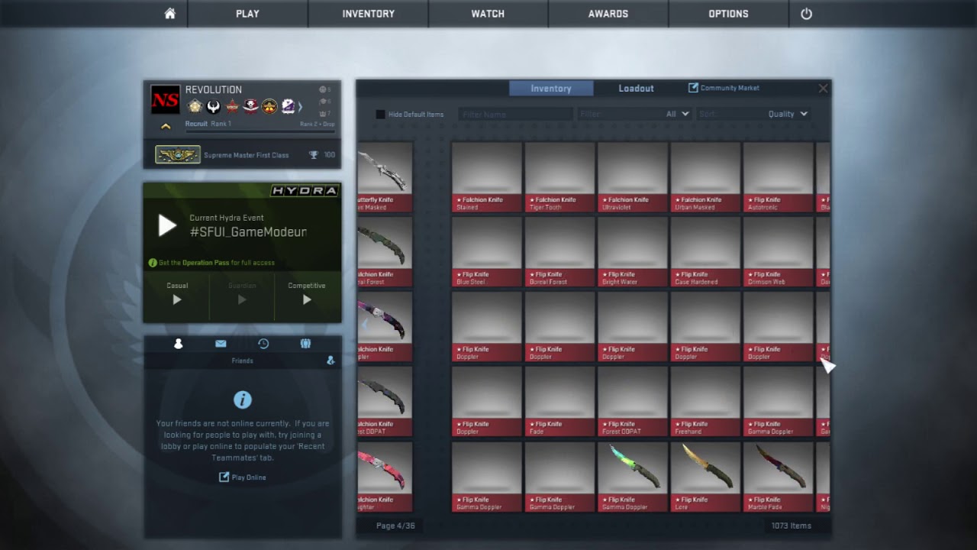Show more medals with the arrow chevron
The width and height of the screenshot is (977, 550).
point(300,107)
